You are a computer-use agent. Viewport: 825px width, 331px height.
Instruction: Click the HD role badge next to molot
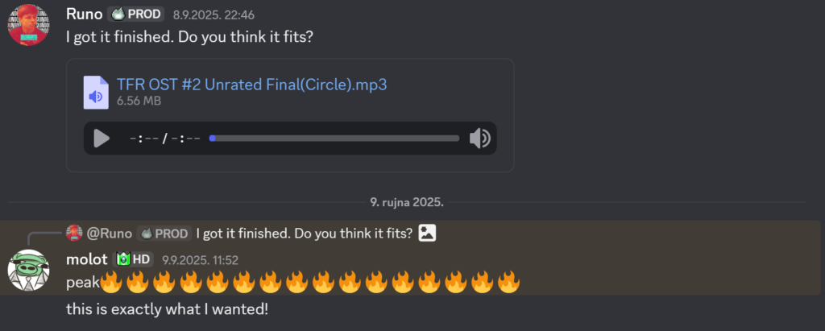coord(134,259)
